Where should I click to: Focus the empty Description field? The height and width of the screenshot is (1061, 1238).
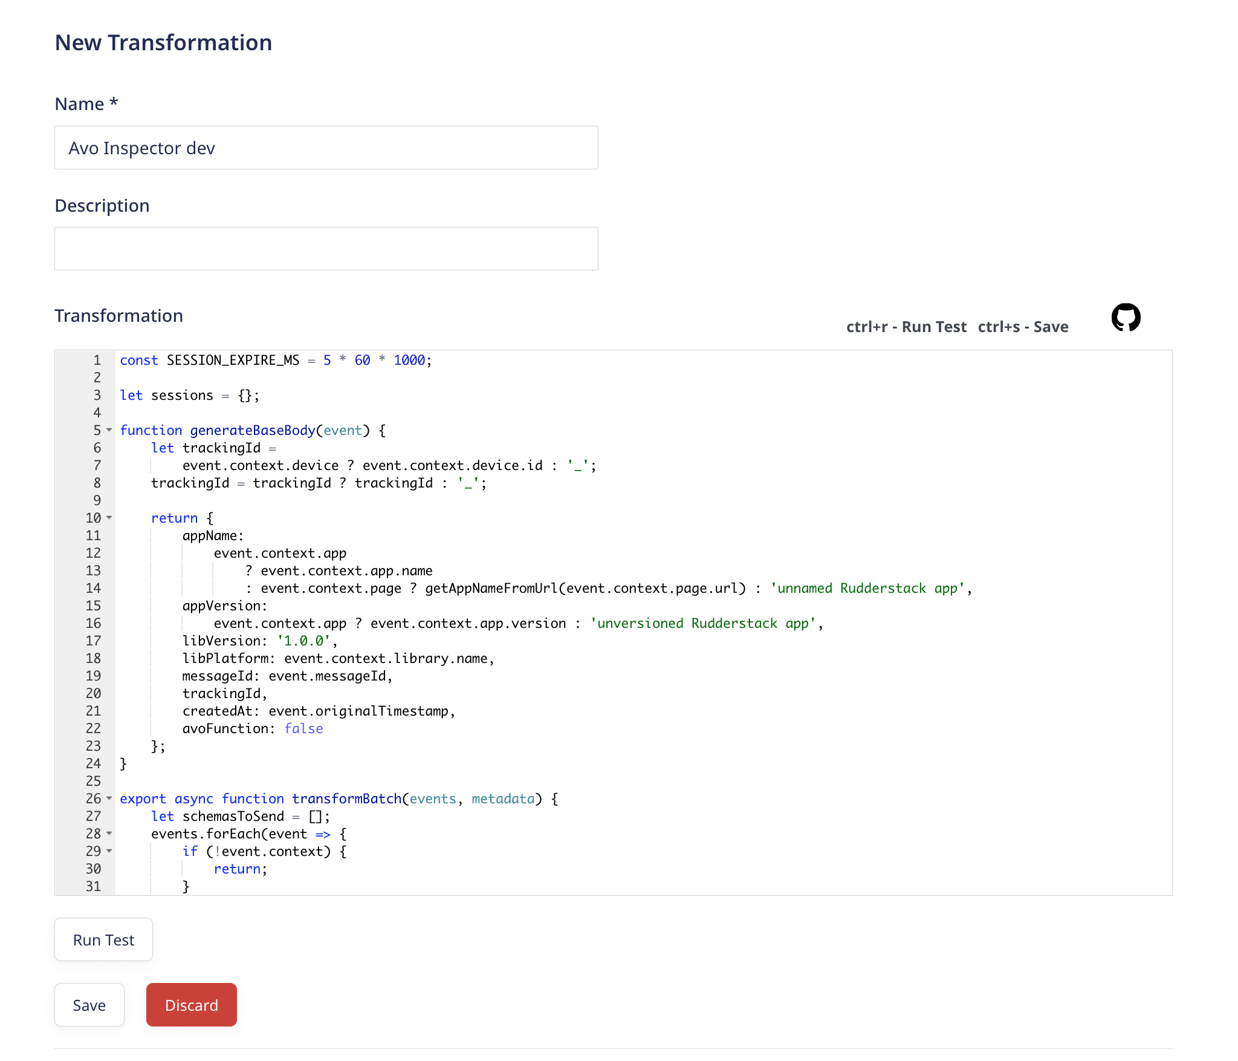point(326,249)
